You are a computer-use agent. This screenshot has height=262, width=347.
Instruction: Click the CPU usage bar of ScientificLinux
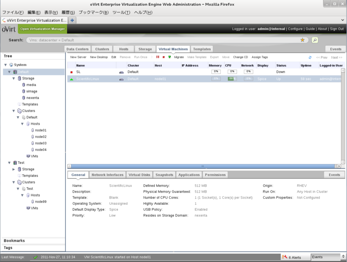point(232,79)
